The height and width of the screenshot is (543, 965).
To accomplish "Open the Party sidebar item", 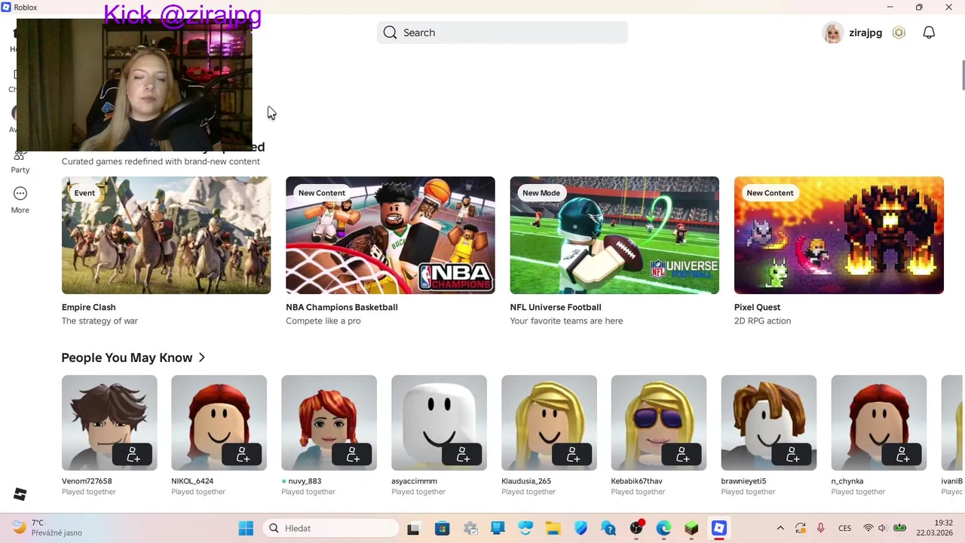I will pos(20,162).
